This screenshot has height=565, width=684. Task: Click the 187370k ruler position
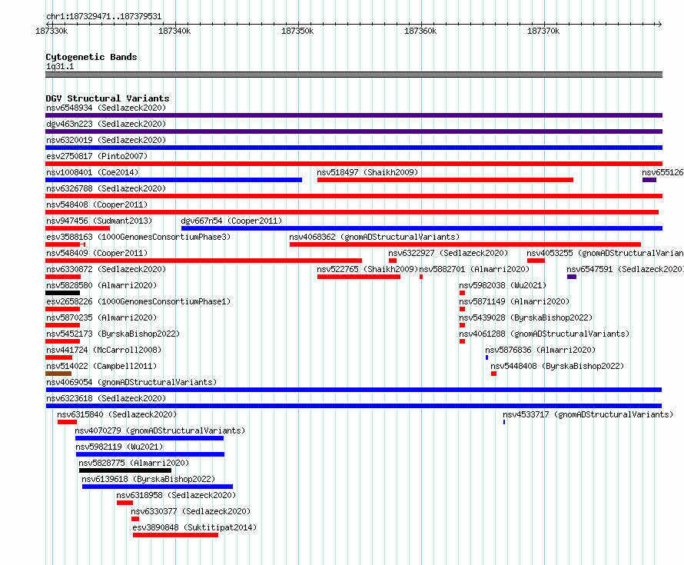pyautogui.click(x=543, y=31)
